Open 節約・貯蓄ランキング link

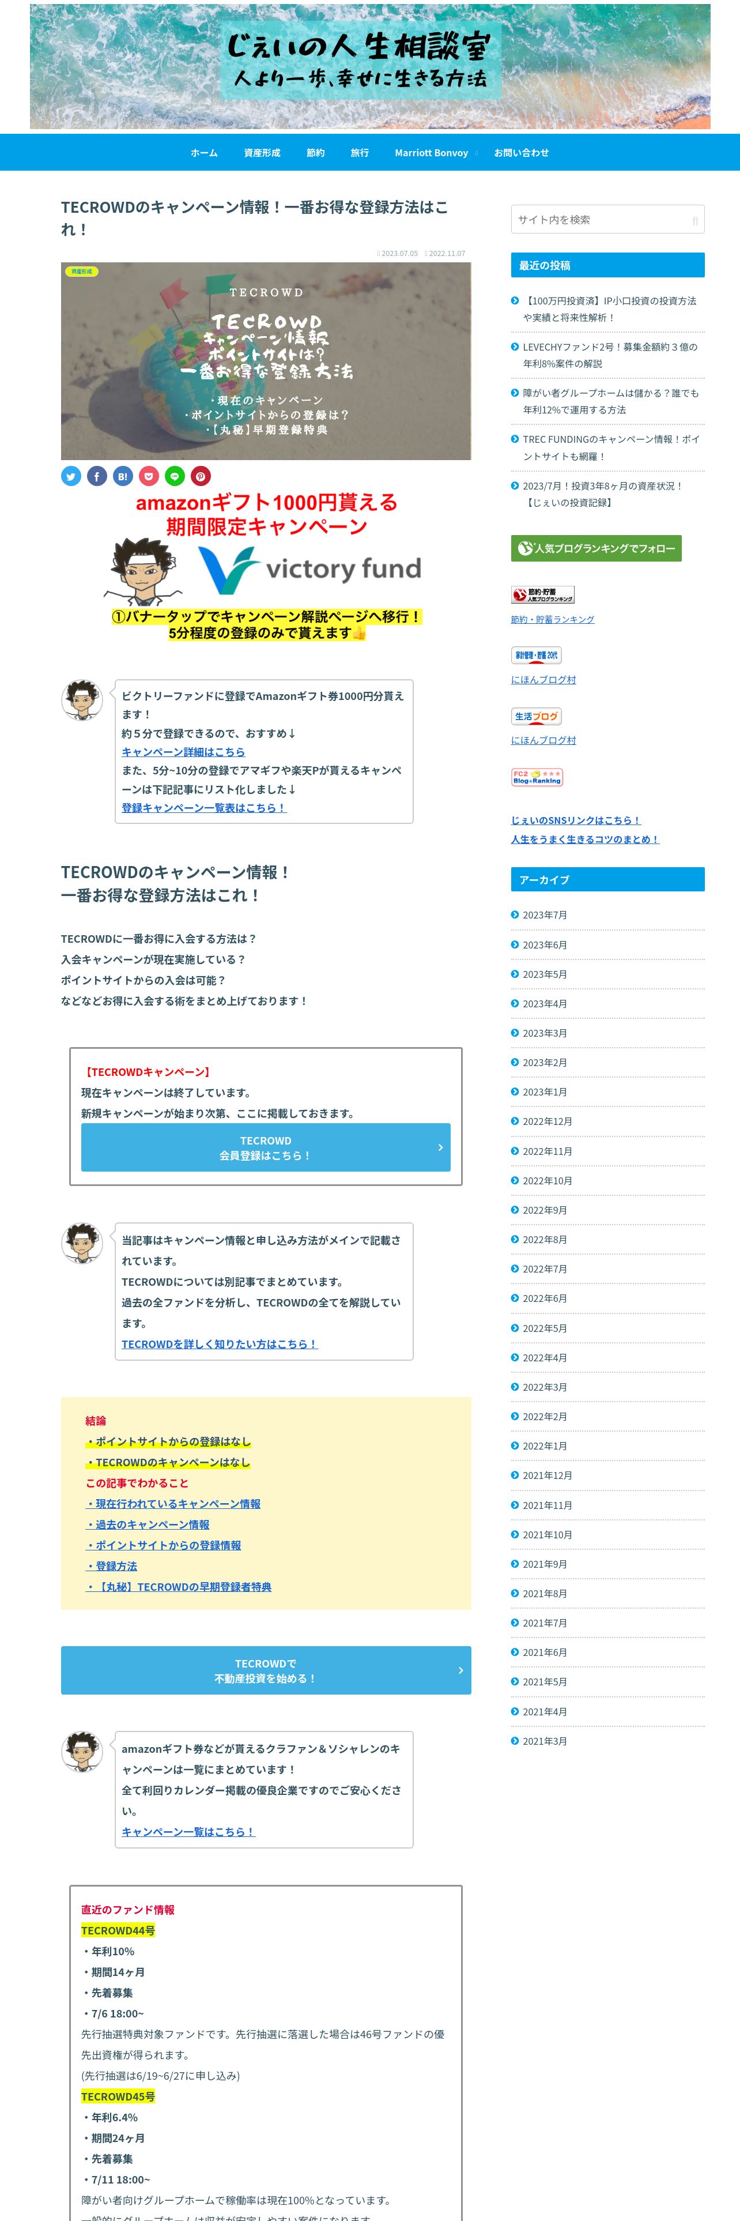[552, 619]
